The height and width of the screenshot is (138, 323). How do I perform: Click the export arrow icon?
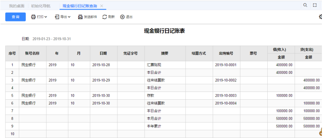coord(57,17)
